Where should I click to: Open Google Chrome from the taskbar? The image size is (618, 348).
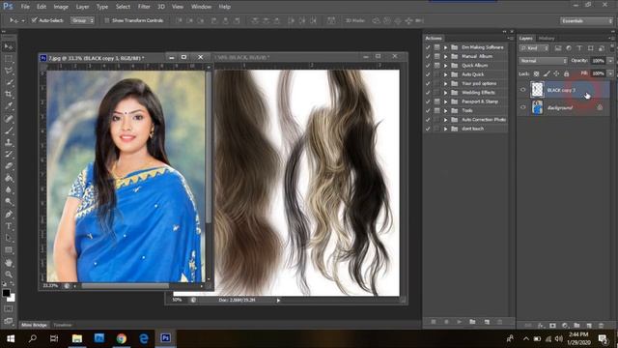[122, 338]
